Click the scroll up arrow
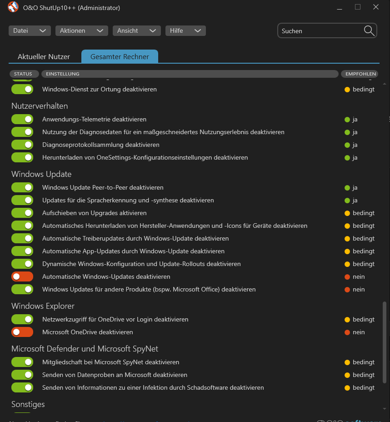 385,84
